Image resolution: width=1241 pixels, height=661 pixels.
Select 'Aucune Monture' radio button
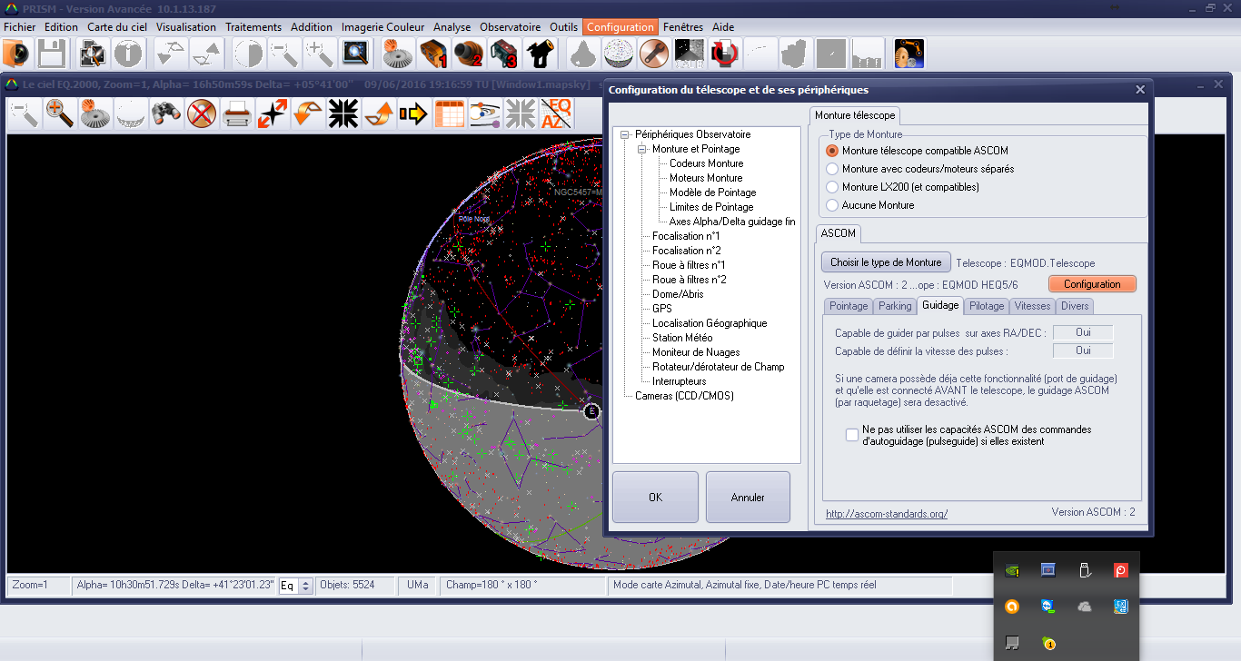pos(832,205)
